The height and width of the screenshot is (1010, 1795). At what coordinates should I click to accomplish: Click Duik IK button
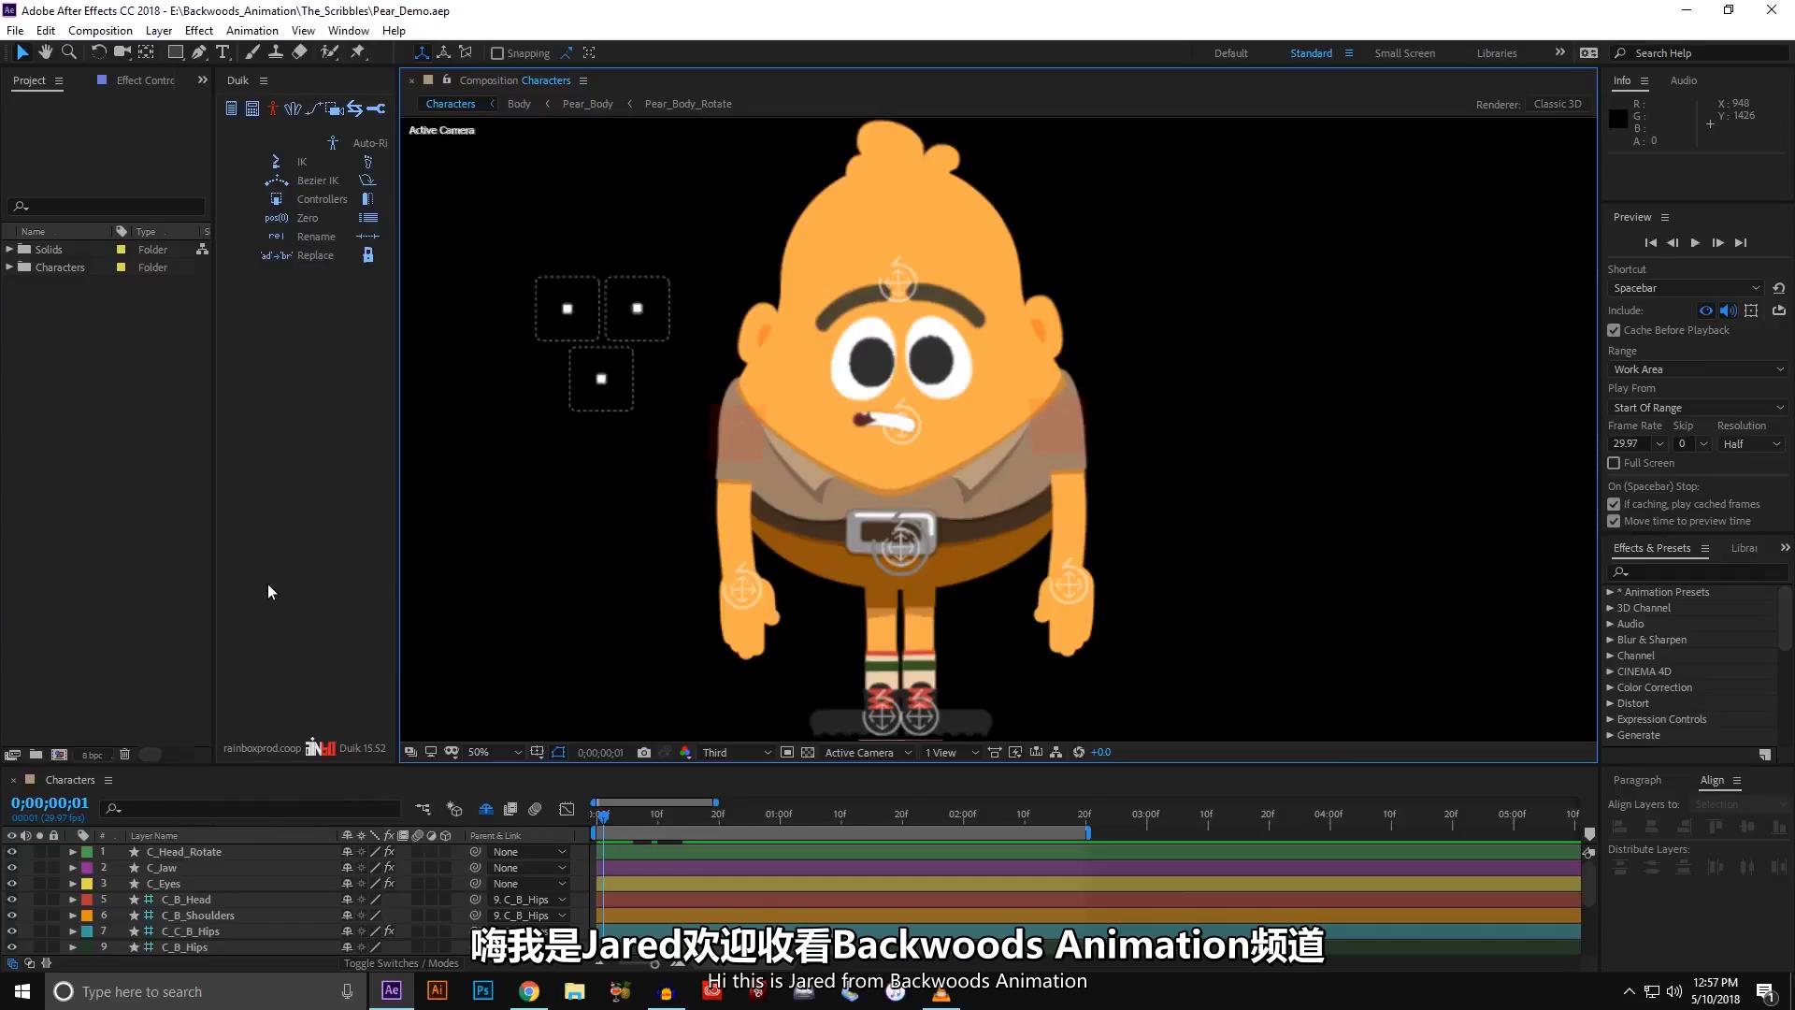point(302,162)
